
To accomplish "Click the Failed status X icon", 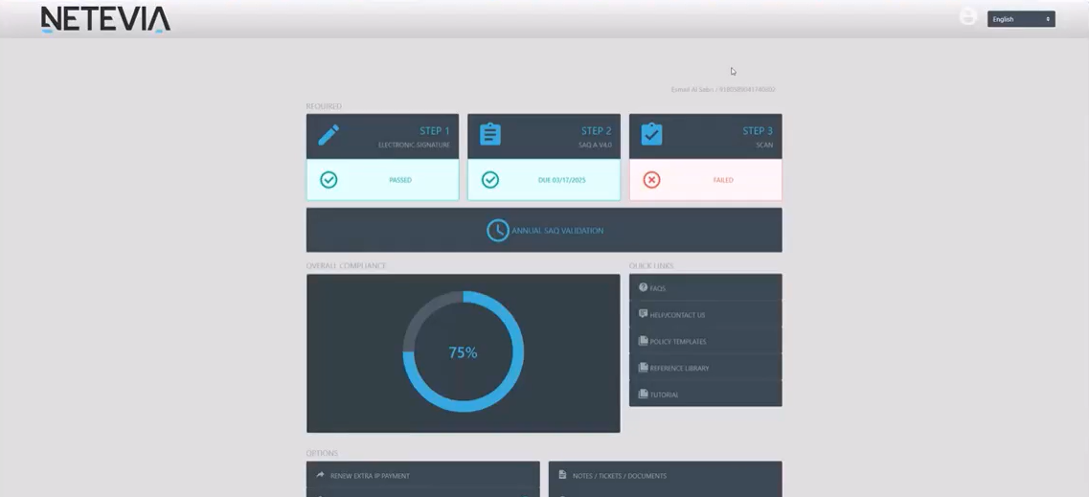I will coord(651,180).
